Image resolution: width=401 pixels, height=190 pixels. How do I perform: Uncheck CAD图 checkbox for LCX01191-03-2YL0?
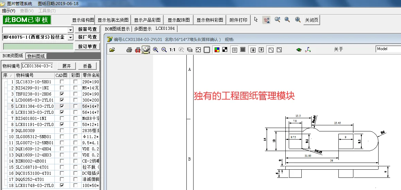62,124
